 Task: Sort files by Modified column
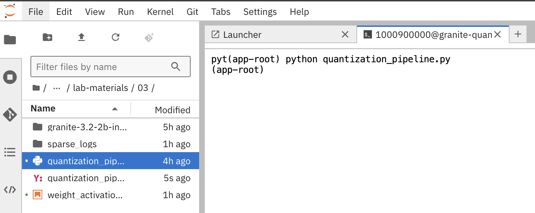pyautogui.click(x=173, y=110)
